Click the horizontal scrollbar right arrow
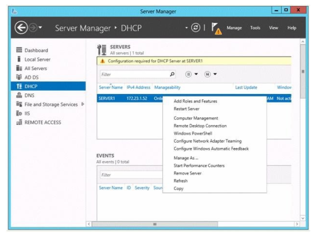Image resolution: width=321 pixels, height=236 pixels. pos(297,224)
